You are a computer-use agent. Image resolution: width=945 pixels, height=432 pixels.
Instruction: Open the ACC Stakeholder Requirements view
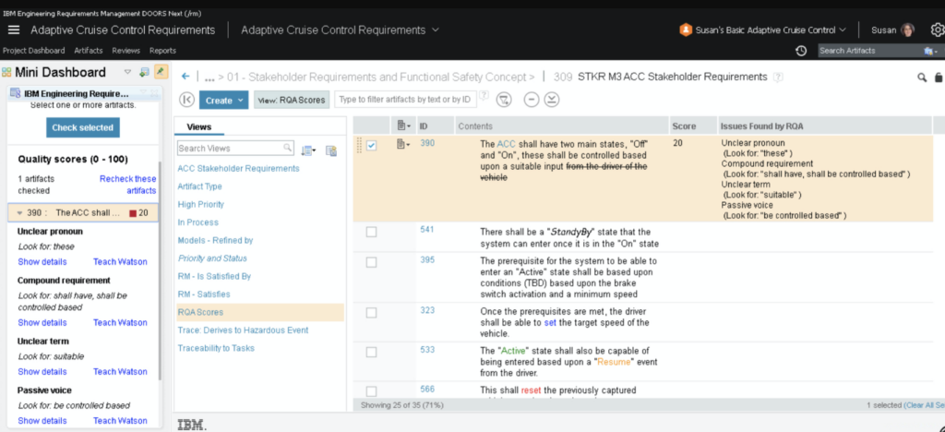pos(238,168)
